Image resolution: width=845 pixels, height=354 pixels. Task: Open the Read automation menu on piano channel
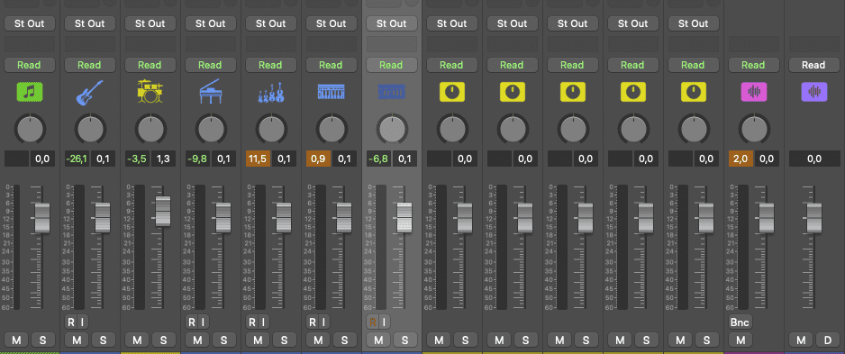pos(210,65)
